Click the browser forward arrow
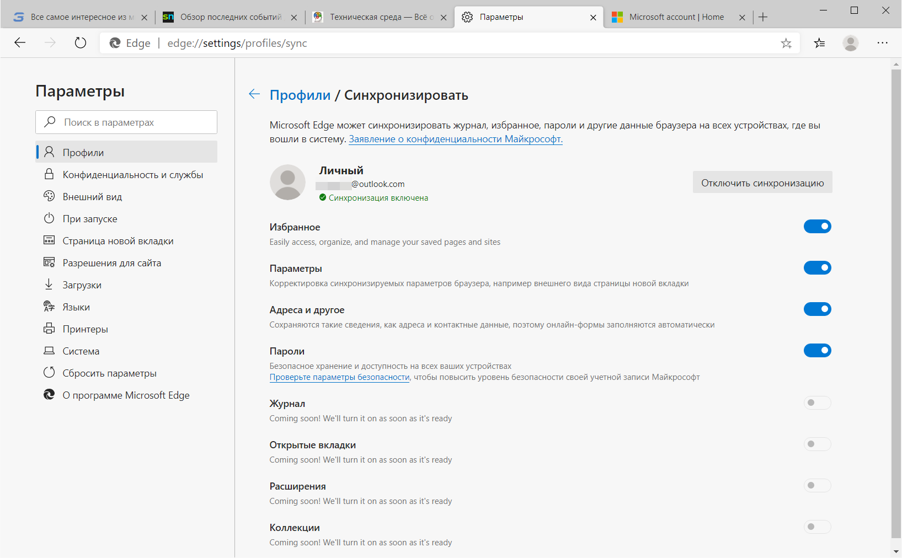The image size is (902, 558). coord(50,43)
